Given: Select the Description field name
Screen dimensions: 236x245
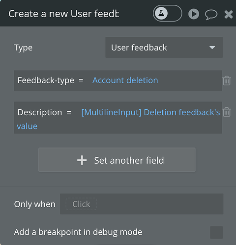Looking at the screenshot, I should point(40,112).
